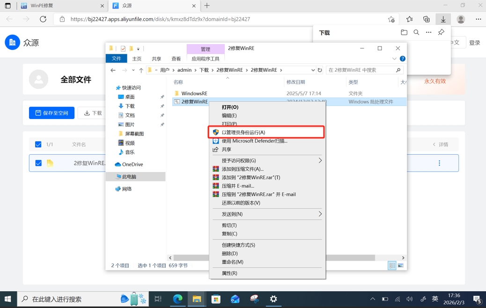Screen dimensions: 486x308
Task: Click the search icon in download panel
Action: pyautogui.click(x=416, y=33)
